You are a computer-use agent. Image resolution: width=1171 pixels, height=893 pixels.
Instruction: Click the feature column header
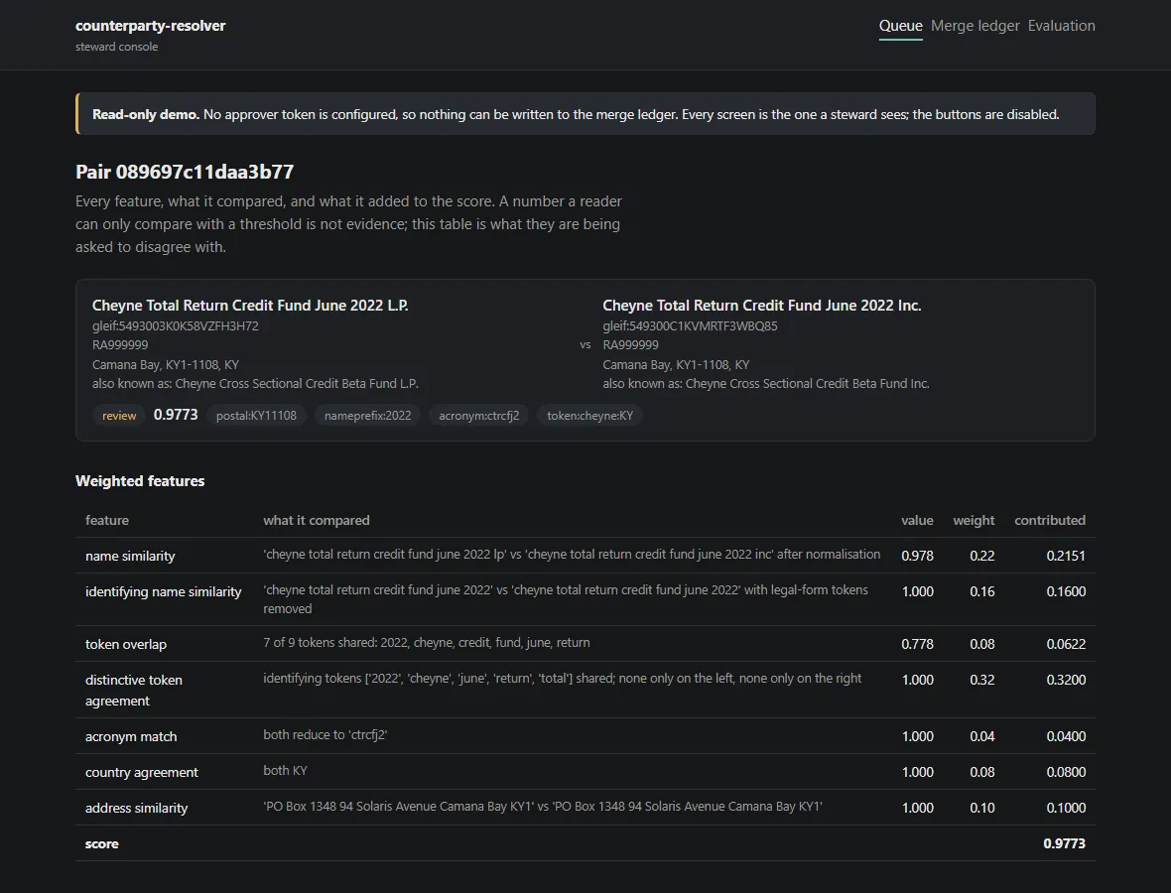107,520
